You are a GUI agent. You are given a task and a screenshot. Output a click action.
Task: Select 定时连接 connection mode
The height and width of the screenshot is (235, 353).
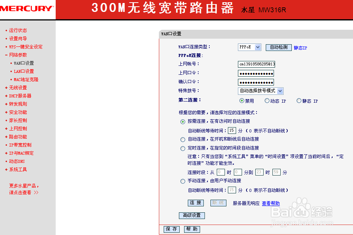point(183,149)
